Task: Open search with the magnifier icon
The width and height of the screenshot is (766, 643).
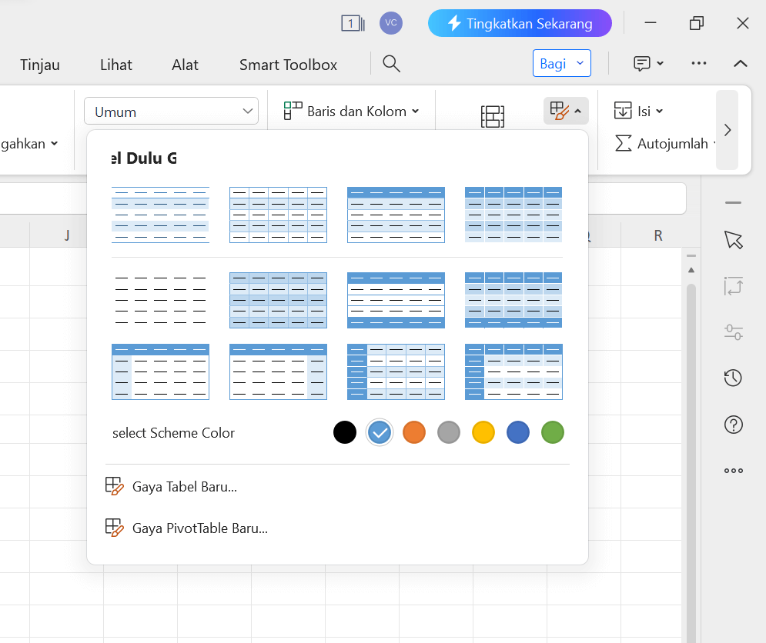Action: click(x=391, y=64)
